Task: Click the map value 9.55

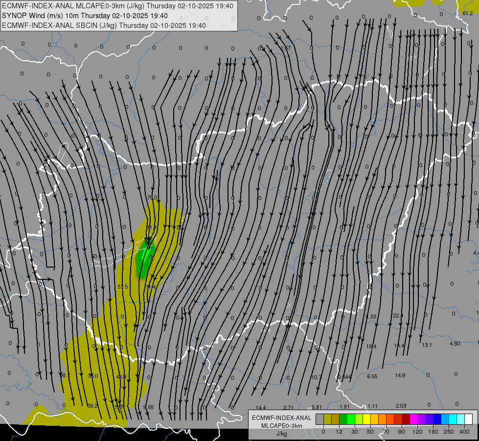Action: (x=148, y=407)
